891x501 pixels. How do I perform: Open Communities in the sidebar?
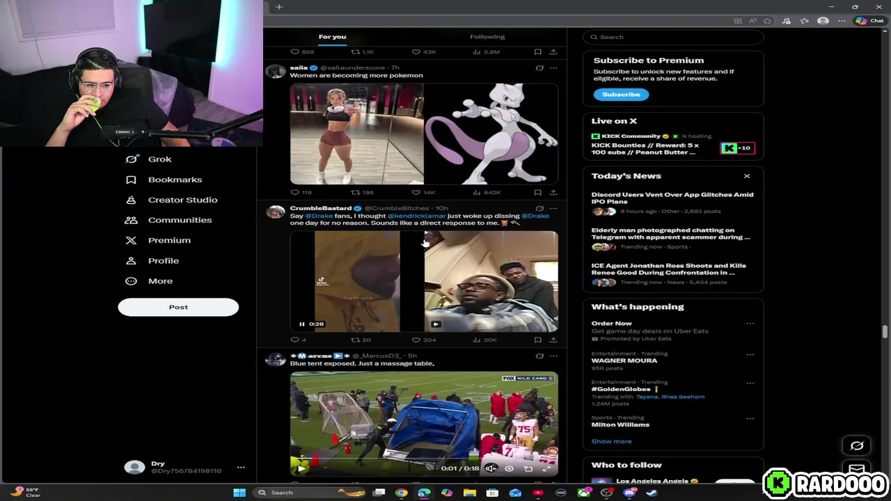coord(168,220)
